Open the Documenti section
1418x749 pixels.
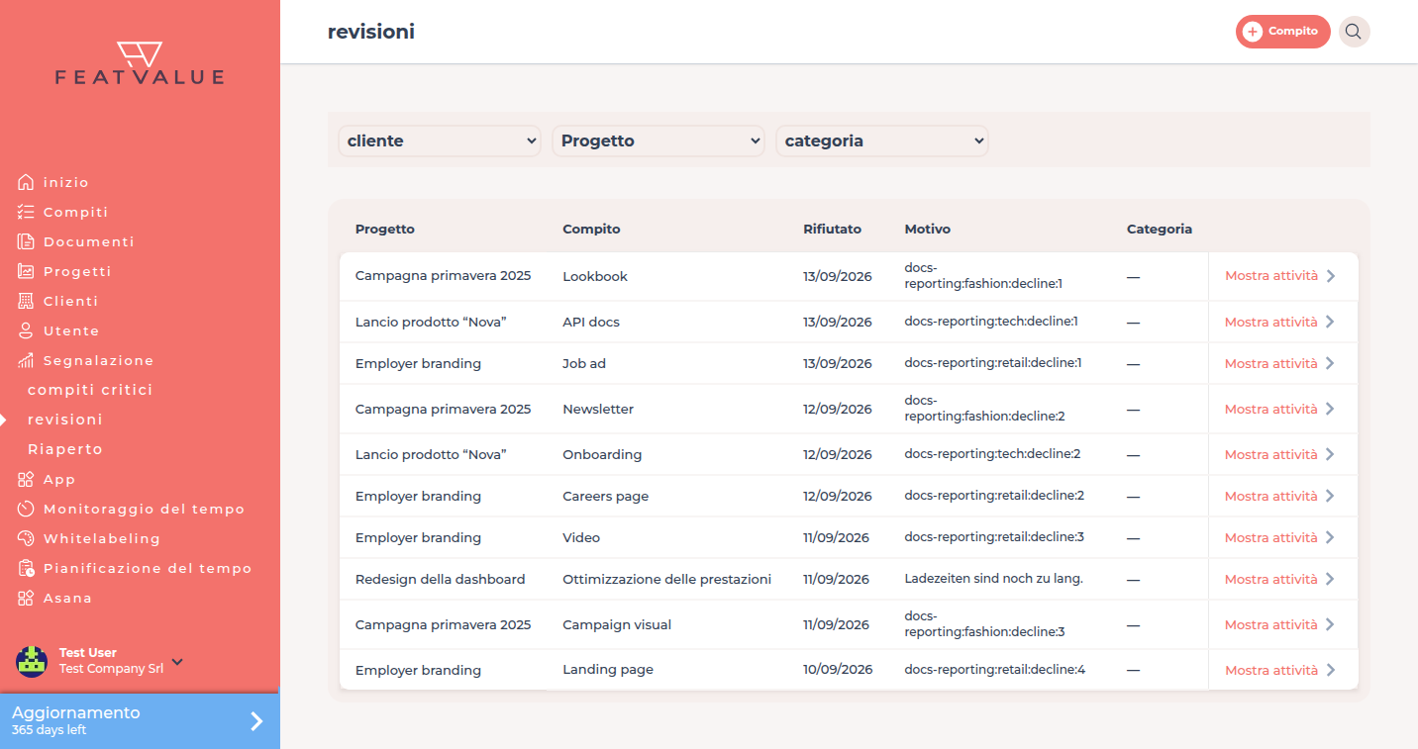click(x=89, y=241)
